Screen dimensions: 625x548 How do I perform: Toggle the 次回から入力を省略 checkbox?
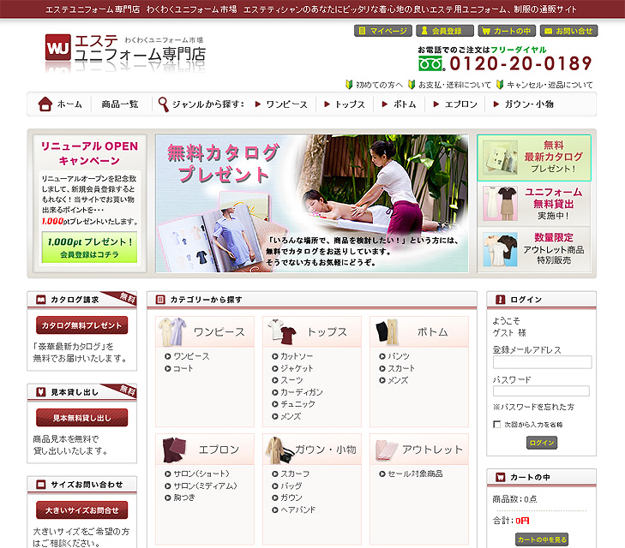(497, 424)
